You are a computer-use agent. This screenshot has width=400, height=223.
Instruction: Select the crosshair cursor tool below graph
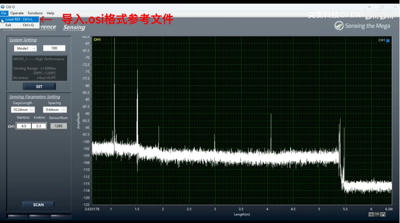click(x=372, y=214)
